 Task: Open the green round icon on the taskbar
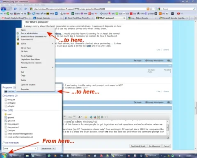(x=49, y=156)
